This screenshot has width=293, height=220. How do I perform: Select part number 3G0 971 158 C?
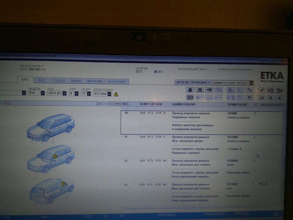click(x=152, y=137)
